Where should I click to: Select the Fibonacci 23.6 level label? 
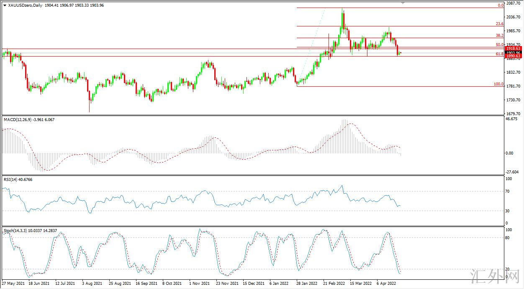click(x=499, y=24)
